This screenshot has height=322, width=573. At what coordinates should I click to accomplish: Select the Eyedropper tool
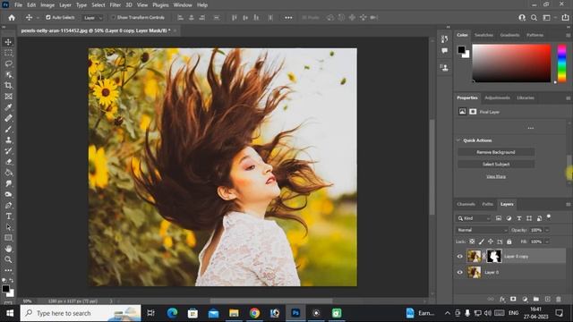8,107
